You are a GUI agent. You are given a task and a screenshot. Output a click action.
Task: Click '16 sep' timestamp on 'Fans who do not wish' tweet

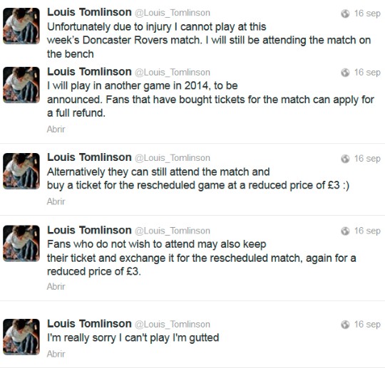367,231
